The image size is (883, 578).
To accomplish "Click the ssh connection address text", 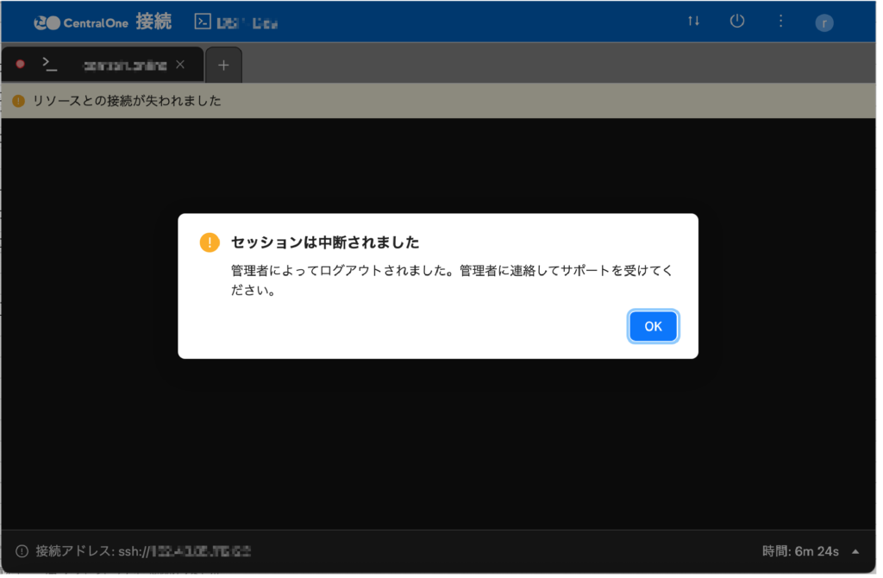I will point(188,551).
